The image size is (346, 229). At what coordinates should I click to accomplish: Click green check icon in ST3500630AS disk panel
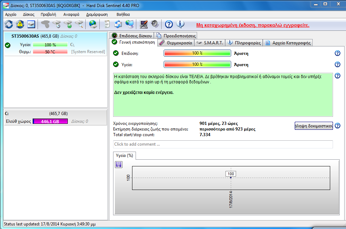(x=8, y=45)
